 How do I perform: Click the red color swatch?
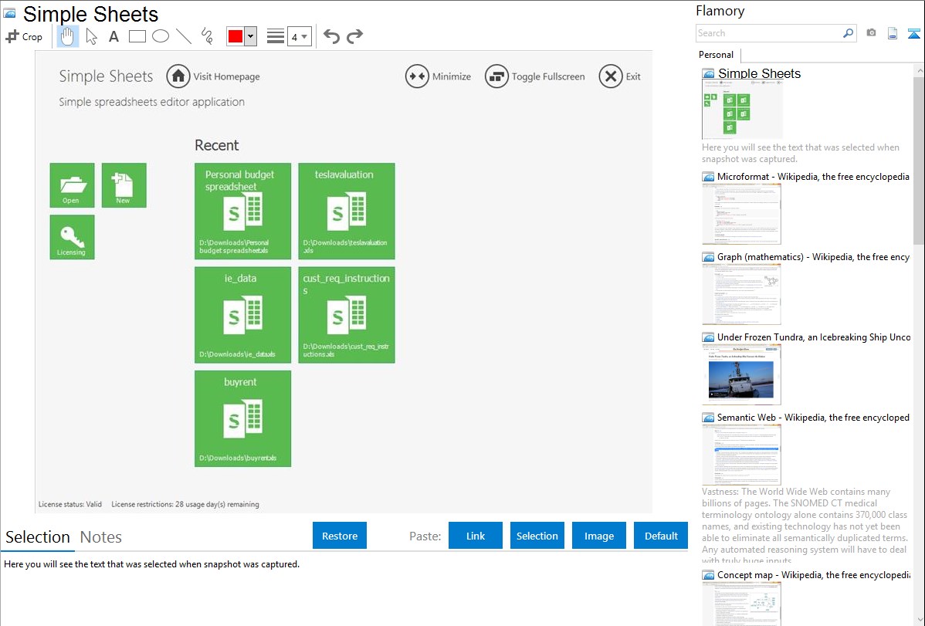click(x=235, y=36)
